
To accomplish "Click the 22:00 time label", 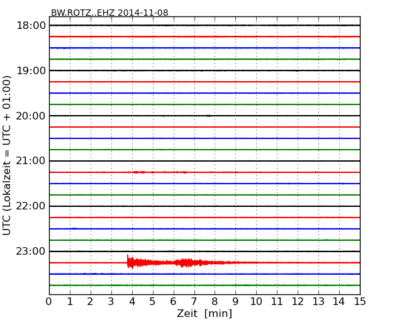I will pos(31,206).
